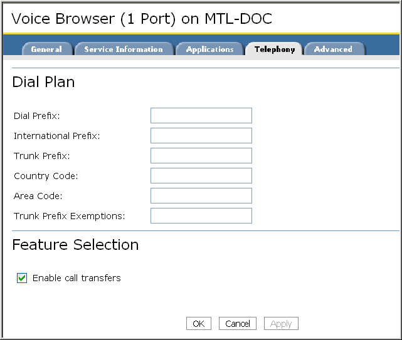Focus the International Prefix input field
Viewport: 402px width, 340px height.
201,135
